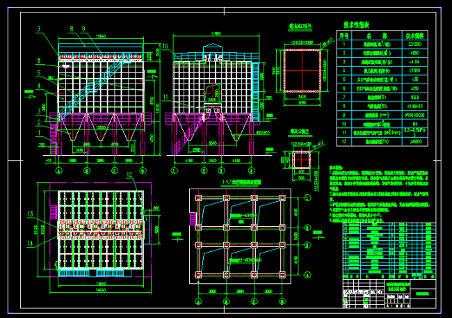Select the value ≤1500 in table row 4
This screenshot has height=318, width=452.
(x=414, y=71)
